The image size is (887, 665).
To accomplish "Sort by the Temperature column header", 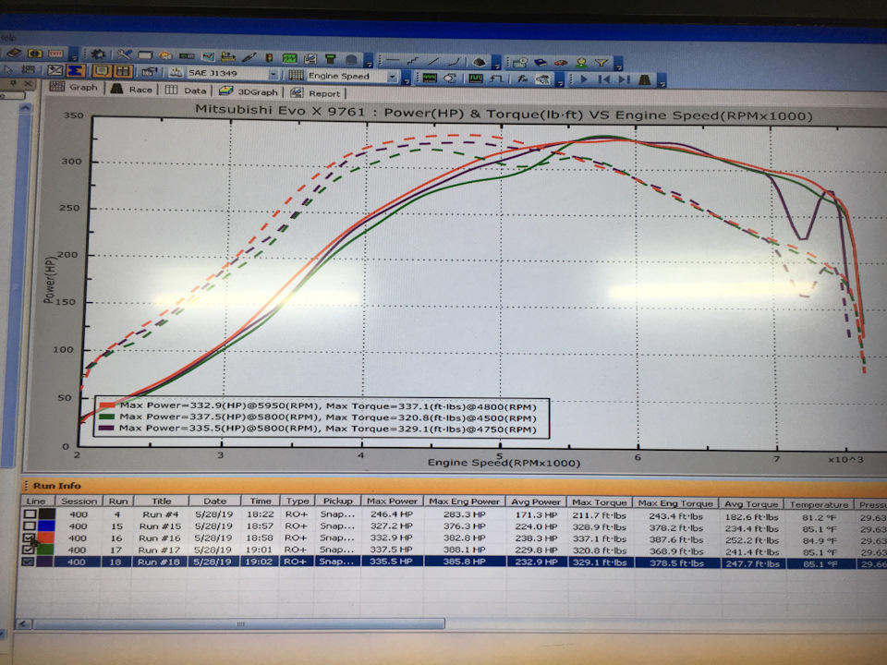I will tap(819, 504).
